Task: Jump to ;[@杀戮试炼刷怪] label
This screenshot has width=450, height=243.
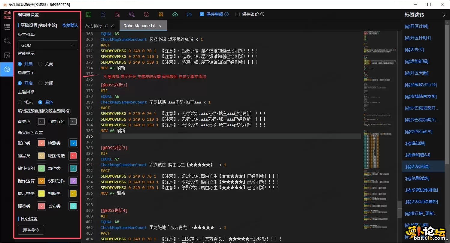Action: click(x=421, y=190)
